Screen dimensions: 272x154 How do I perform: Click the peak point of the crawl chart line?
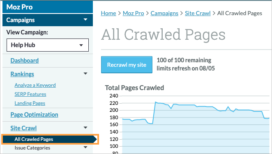tap(156, 102)
